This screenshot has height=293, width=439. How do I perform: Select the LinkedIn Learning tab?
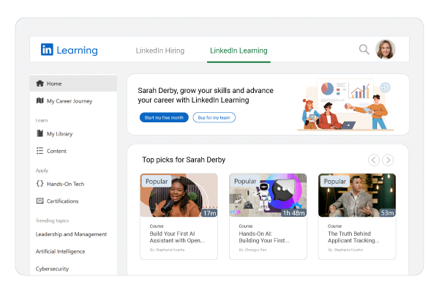[239, 51]
